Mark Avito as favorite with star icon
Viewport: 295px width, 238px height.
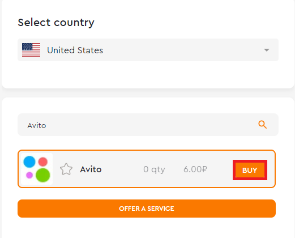tap(66, 169)
